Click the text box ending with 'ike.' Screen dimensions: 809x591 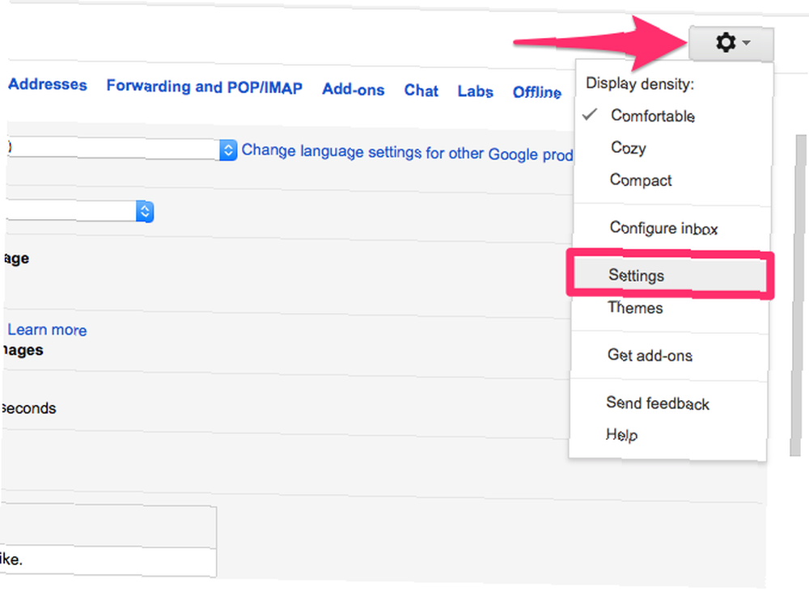[108, 561]
